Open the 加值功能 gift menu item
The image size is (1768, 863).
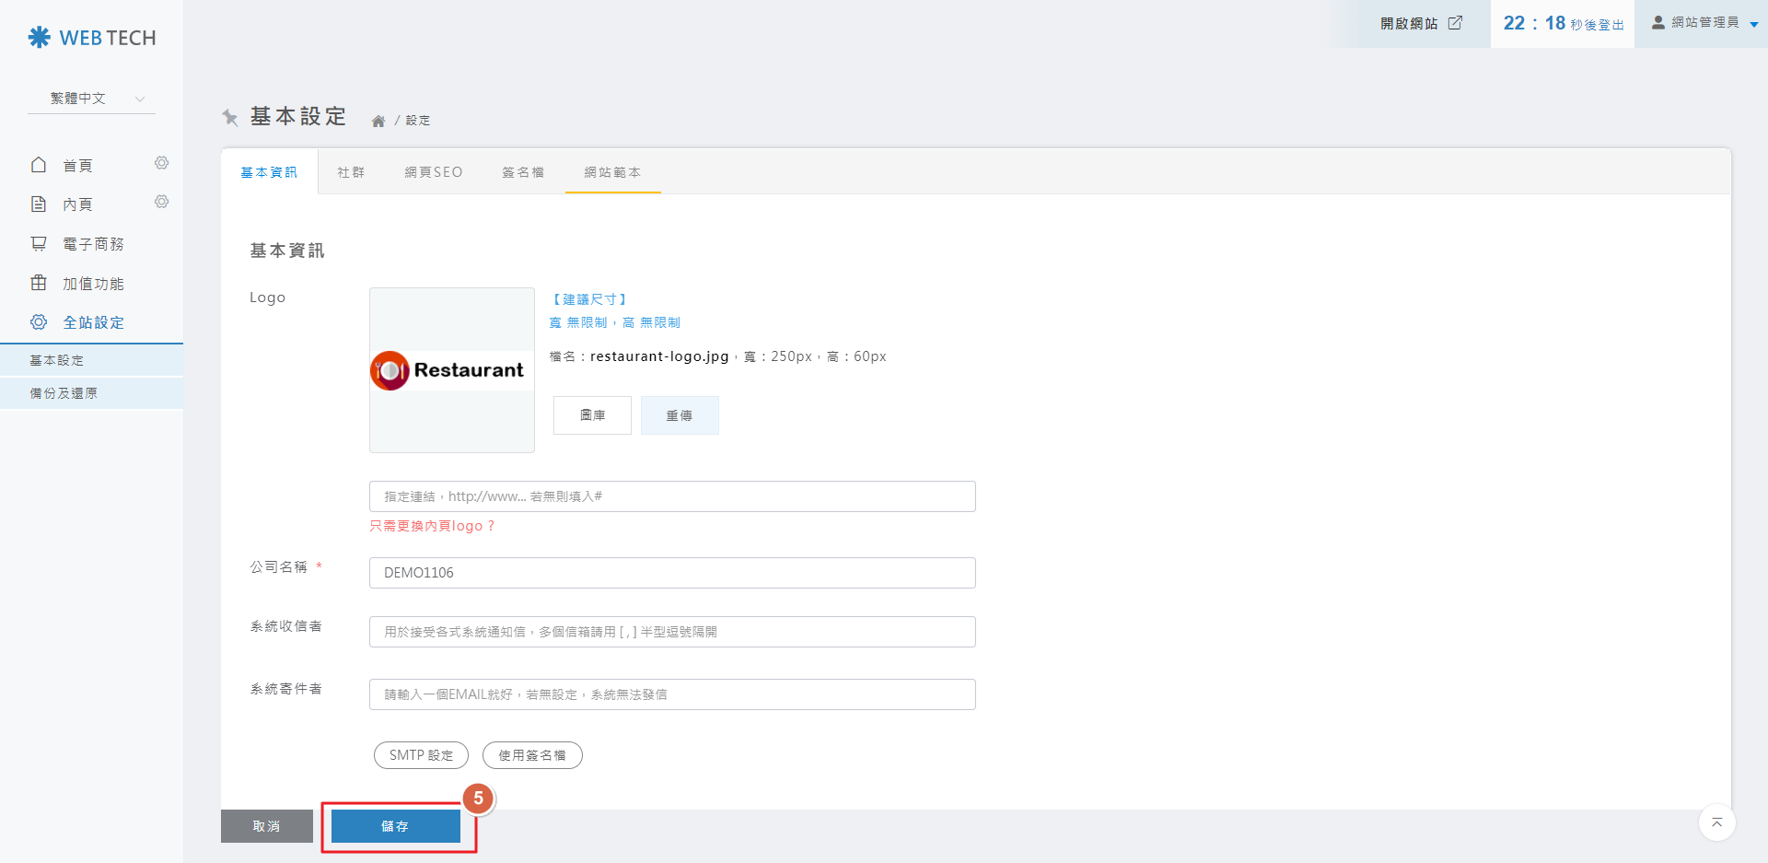coord(92,284)
